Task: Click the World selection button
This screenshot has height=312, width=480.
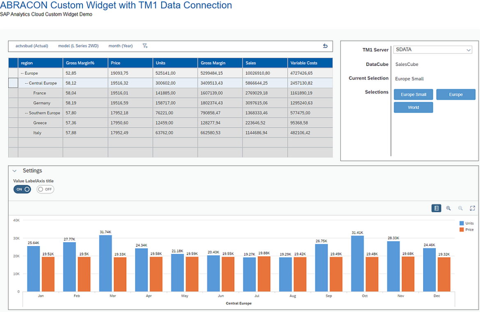Action: point(413,107)
